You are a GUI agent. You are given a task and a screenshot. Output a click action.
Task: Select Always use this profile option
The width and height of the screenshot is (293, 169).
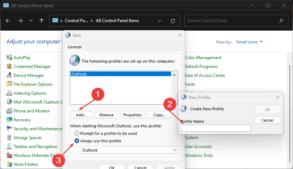click(77, 141)
